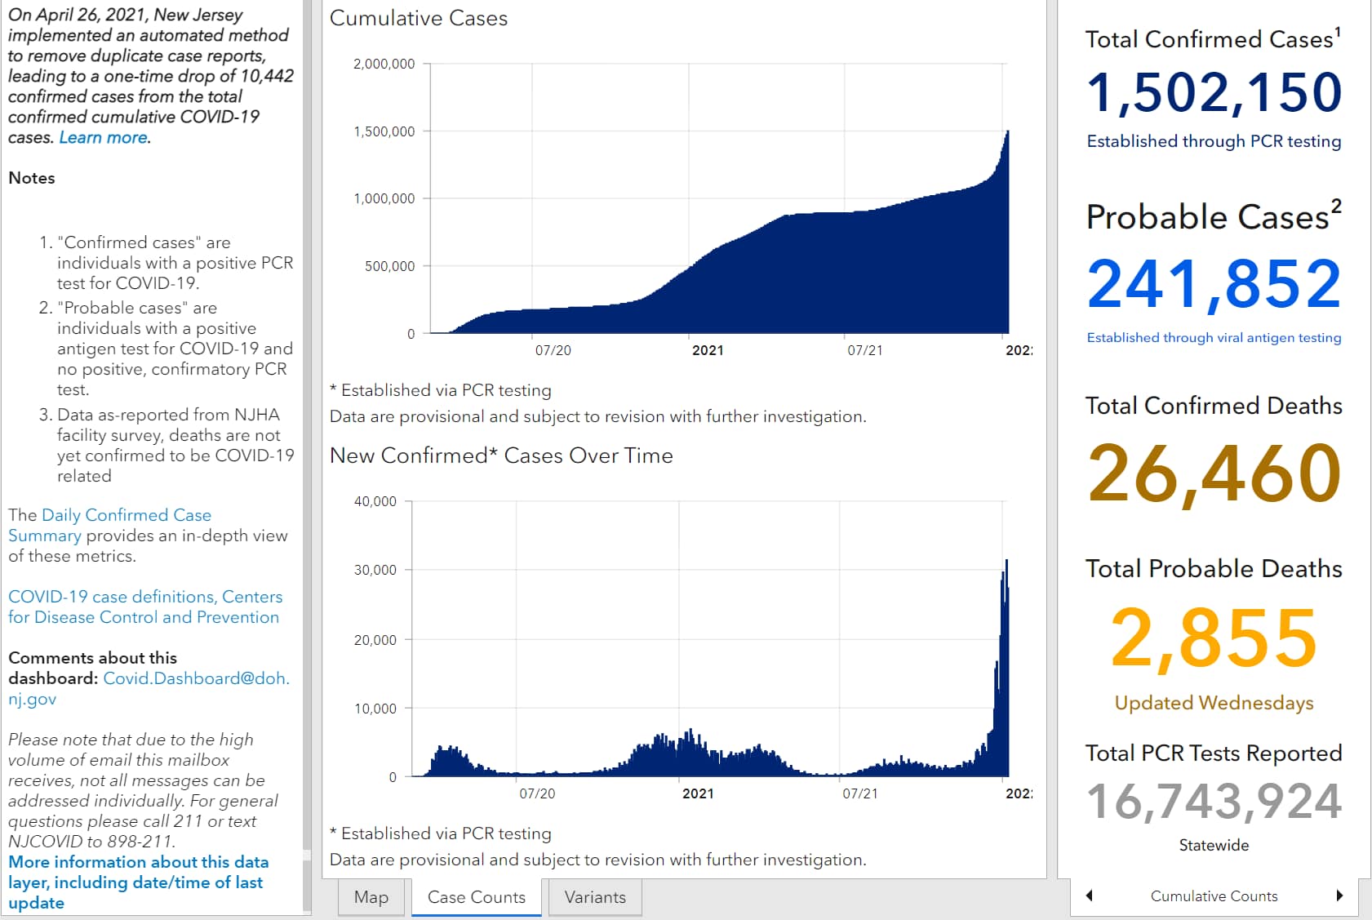Click the peak of New Confirmed Cases chart

pos(1006,562)
